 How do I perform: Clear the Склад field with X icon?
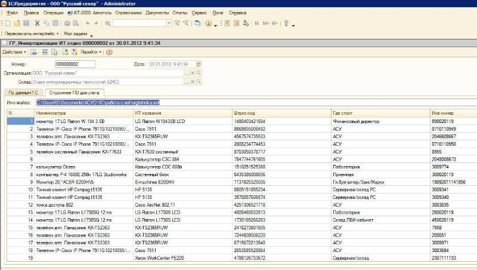pyautogui.click(x=193, y=82)
